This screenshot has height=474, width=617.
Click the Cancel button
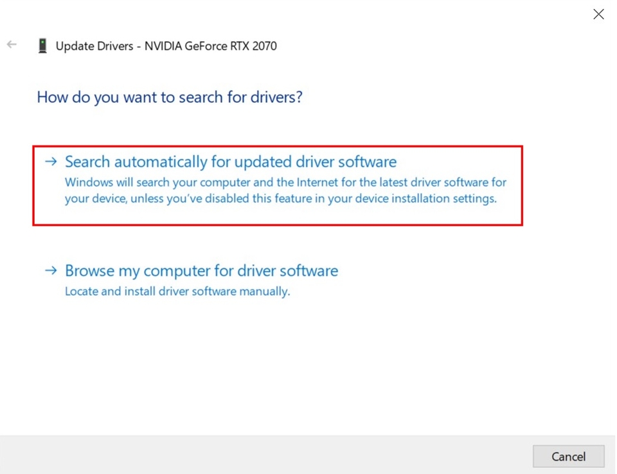(x=569, y=456)
